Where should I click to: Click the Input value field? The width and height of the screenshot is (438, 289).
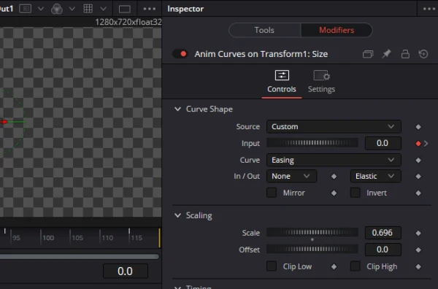(383, 143)
